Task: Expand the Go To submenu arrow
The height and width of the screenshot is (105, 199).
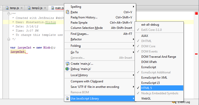Action: (134, 52)
